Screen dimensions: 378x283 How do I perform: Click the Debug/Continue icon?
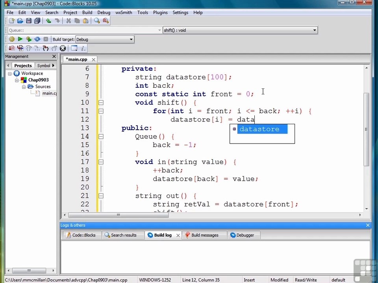click(x=11, y=48)
